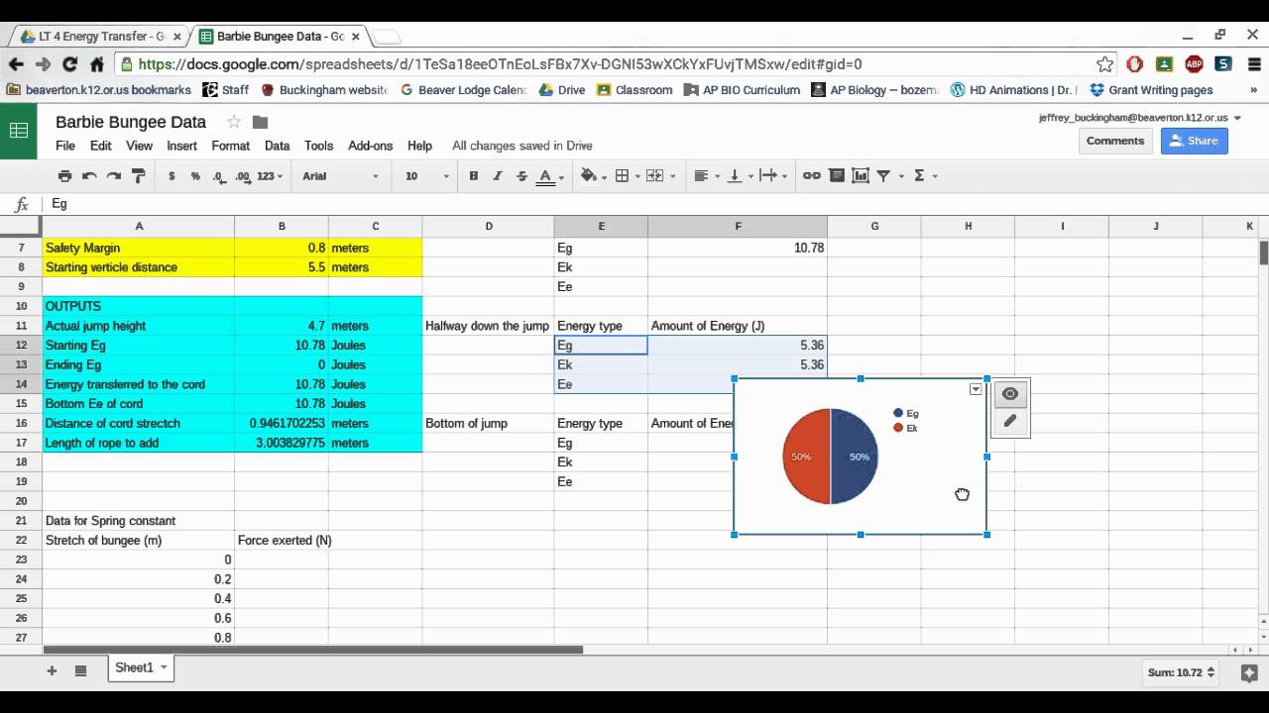The image size is (1269, 713).
Task: Open the chart dropdown arrow
Action: pos(976,389)
